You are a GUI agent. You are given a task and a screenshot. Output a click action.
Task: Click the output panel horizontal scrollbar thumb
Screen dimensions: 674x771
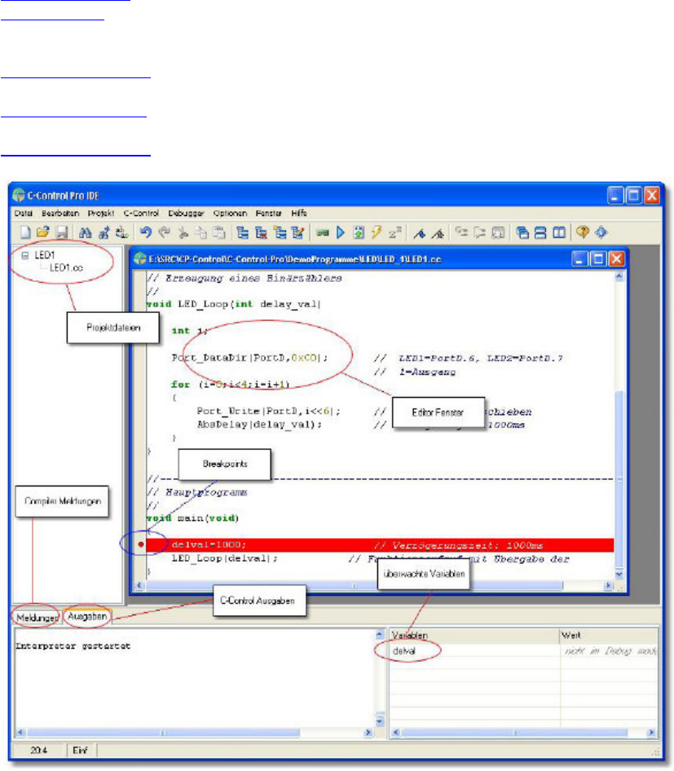point(163,733)
